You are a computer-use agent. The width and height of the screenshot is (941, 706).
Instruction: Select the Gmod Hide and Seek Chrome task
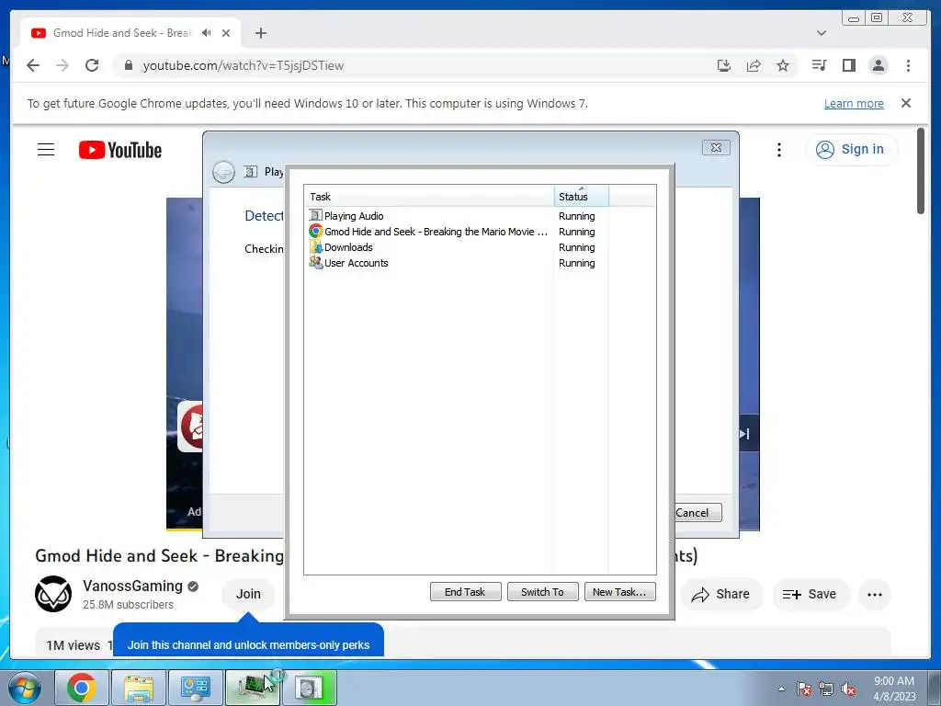pyautogui.click(x=429, y=232)
